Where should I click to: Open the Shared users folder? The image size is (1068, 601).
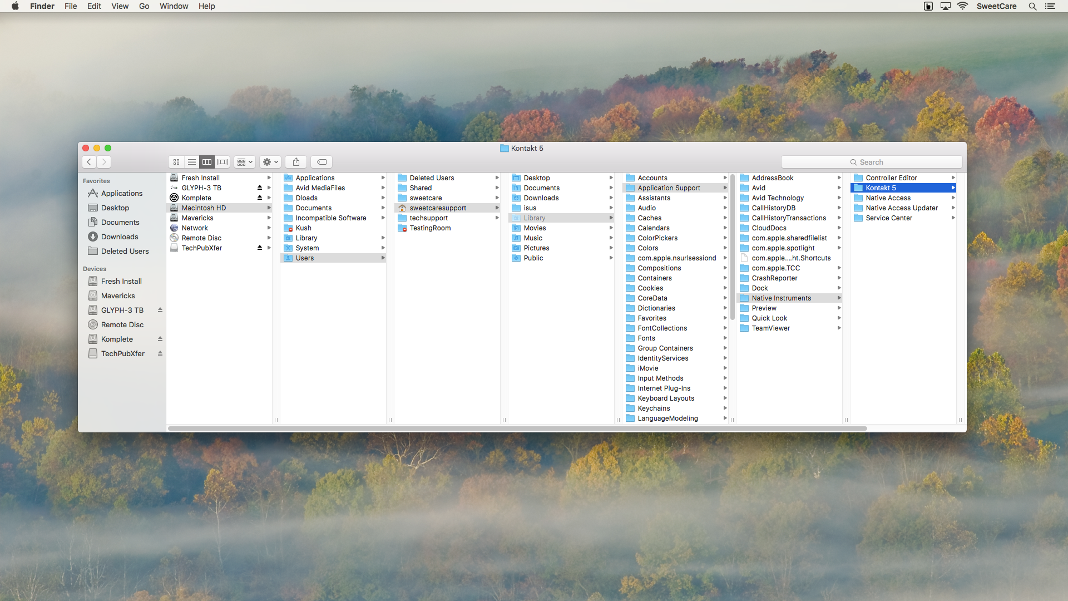[x=447, y=188]
